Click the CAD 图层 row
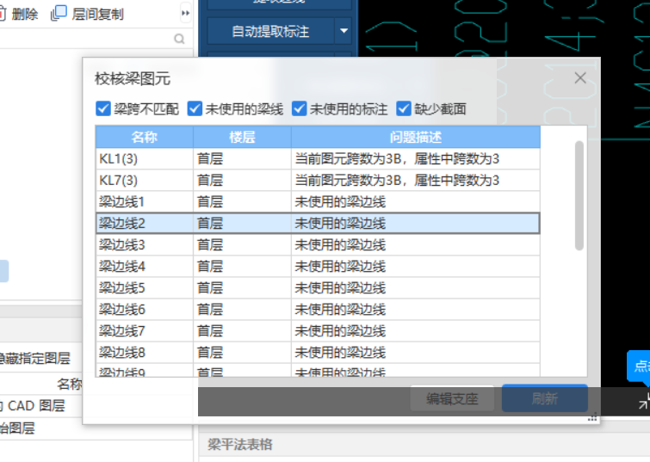Image resolution: width=650 pixels, height=462 pixels. [96, 406]
